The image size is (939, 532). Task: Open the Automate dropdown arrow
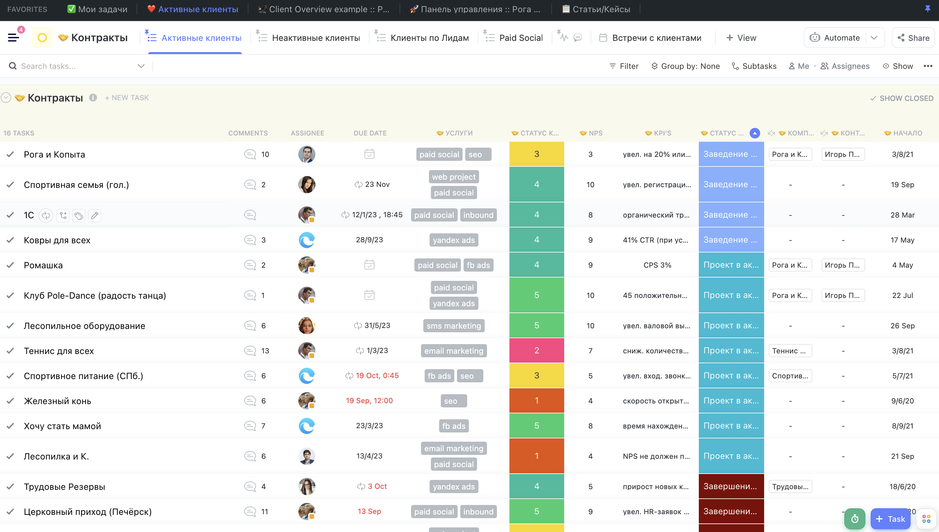click(874, 38)
